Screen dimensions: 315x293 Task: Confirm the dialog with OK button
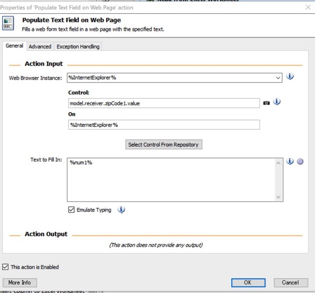tap(248, 282)
